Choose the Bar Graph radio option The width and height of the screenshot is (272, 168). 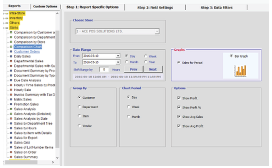[x=231, y=56]
